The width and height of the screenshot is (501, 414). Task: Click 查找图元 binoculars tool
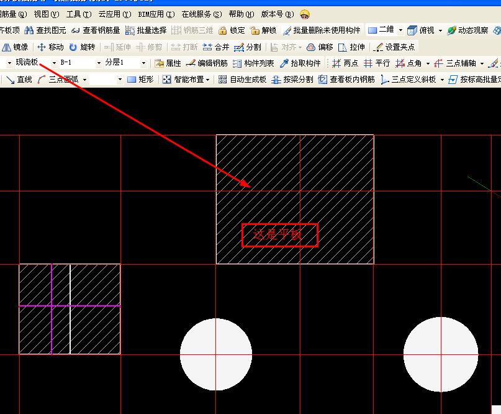click(45, 30)
